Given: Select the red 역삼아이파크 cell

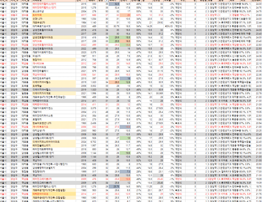Looking at the screenshot, I should (x=54, y=75).
